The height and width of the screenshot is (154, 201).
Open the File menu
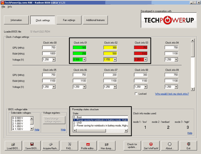point(3,7)
